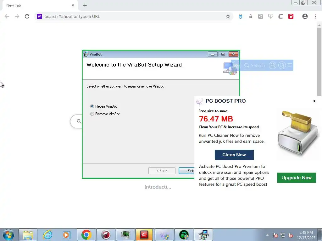322x241 pixels.
Task: Open the red swirl taskbar app
Action: pyautogui.click(x=106, y=235)
